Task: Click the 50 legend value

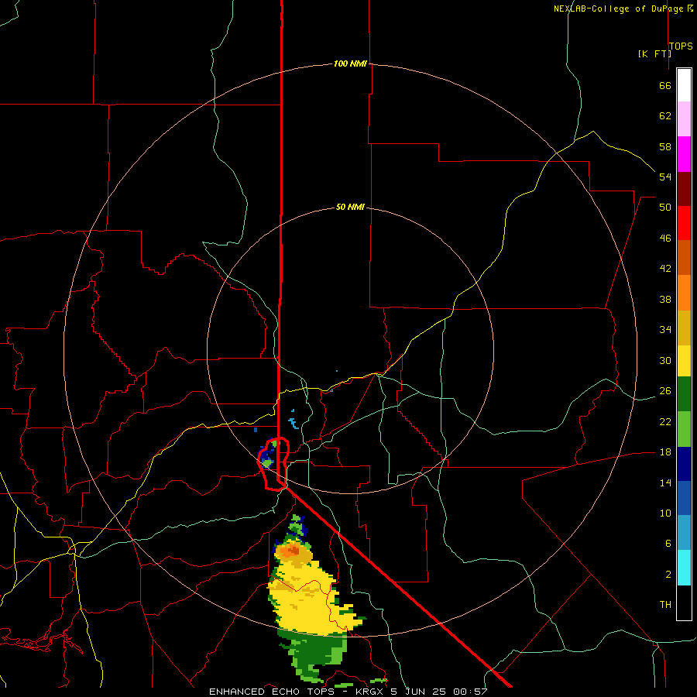Action: pos(665,208)
